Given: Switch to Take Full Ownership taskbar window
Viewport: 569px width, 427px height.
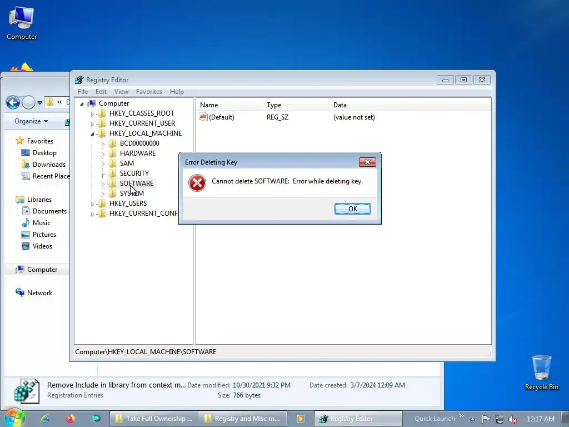Looking at the screenshot, I should [x=154, y=419].
